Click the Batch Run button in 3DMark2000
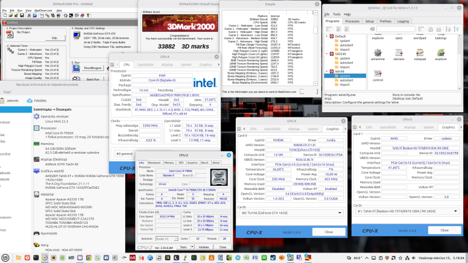Image resolution: width=468 pixels, height=263 pixels. [93, 79]
